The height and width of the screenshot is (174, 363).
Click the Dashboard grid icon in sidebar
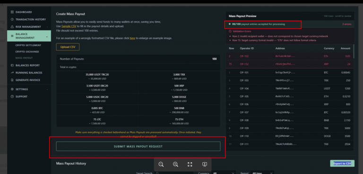pyautogui.click(x=12, y=12)
